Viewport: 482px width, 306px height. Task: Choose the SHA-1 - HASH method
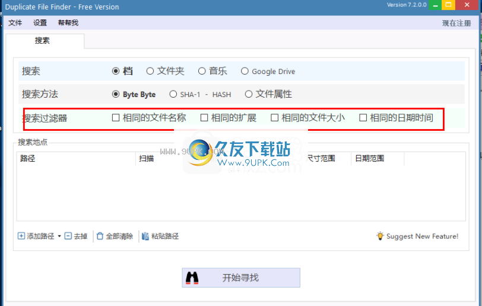(173, 94)
